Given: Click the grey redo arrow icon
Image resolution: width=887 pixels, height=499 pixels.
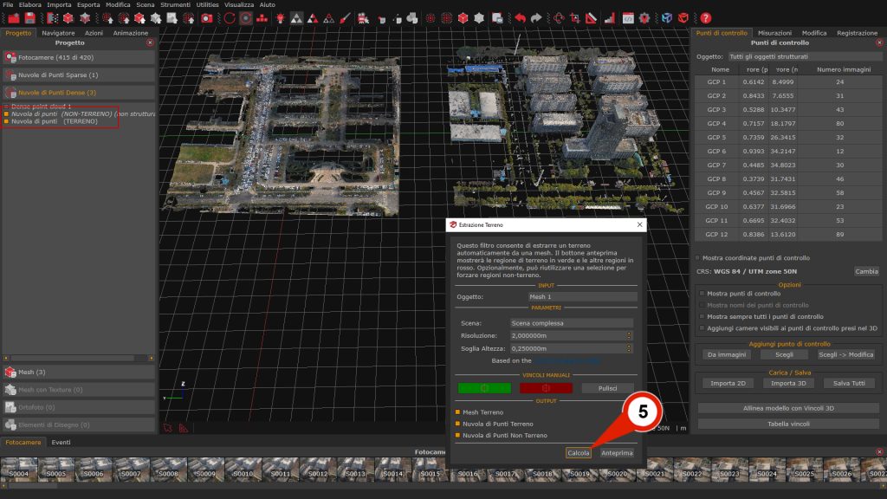Looking at the screenshot, I should click(536, 18).
